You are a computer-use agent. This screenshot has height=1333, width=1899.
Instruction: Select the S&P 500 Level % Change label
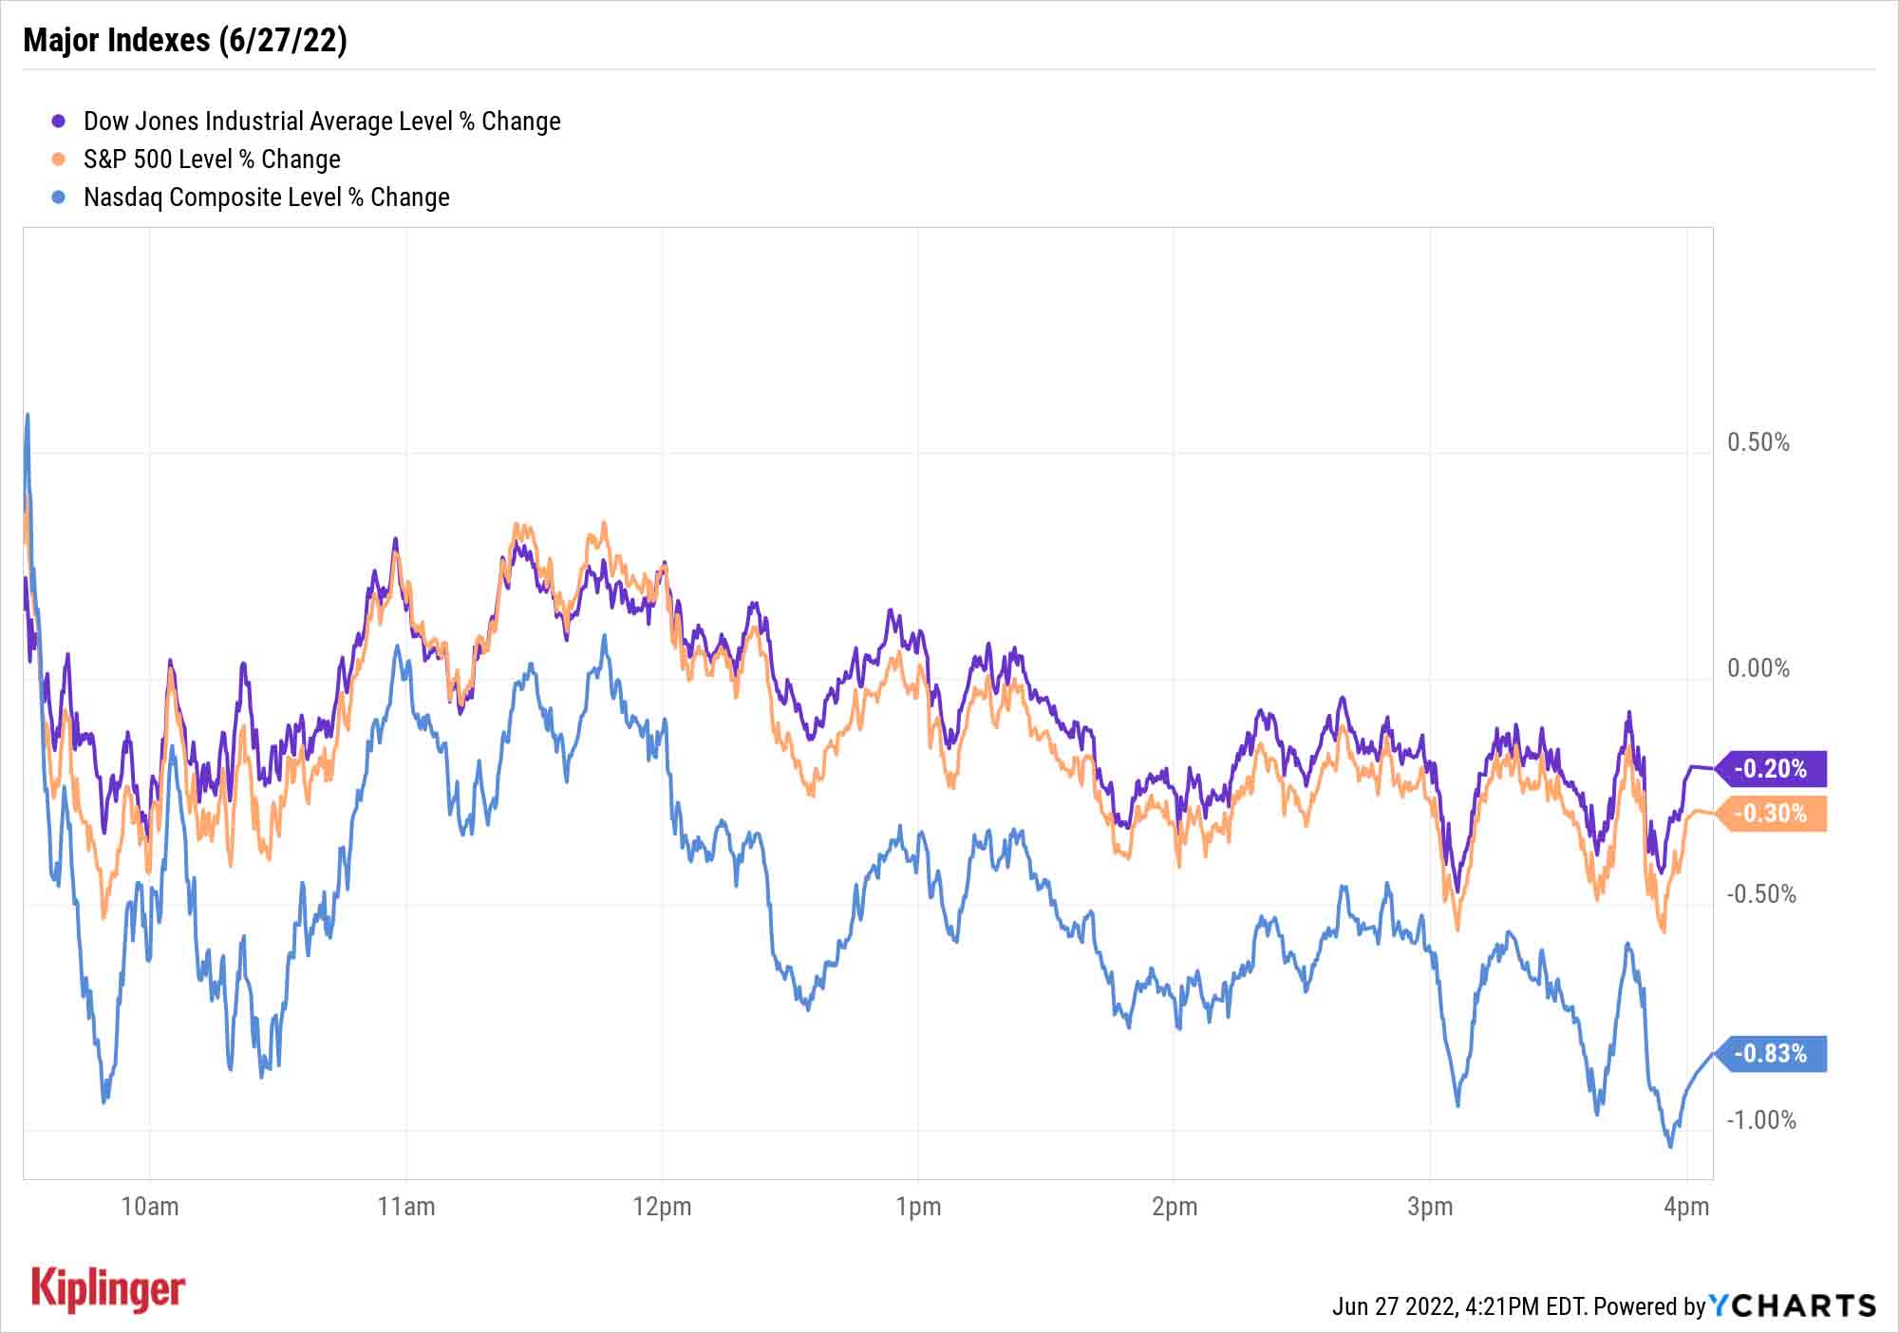click(x=212, y=160)
